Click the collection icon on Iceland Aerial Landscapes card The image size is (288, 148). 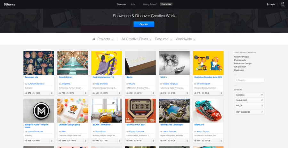tap(187, 141)
